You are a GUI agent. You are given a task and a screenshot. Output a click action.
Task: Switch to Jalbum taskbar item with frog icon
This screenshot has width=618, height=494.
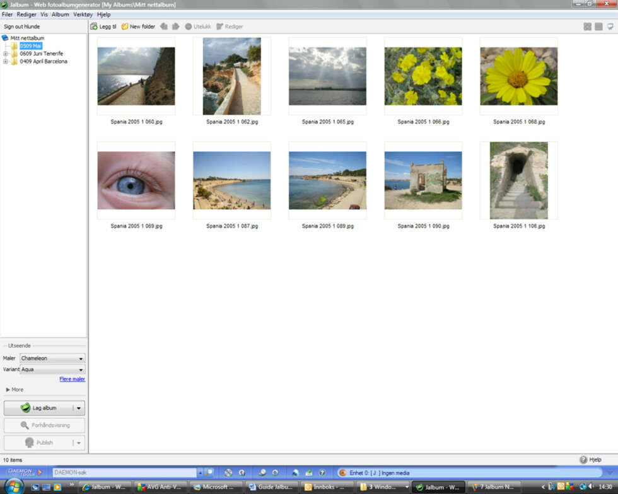(x=437, y=487)
